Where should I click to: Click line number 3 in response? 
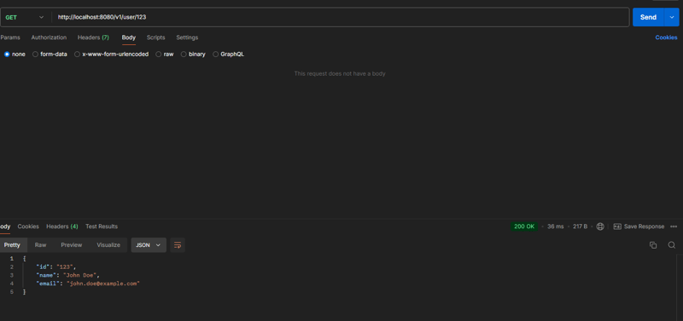click(x=12, y=275)
